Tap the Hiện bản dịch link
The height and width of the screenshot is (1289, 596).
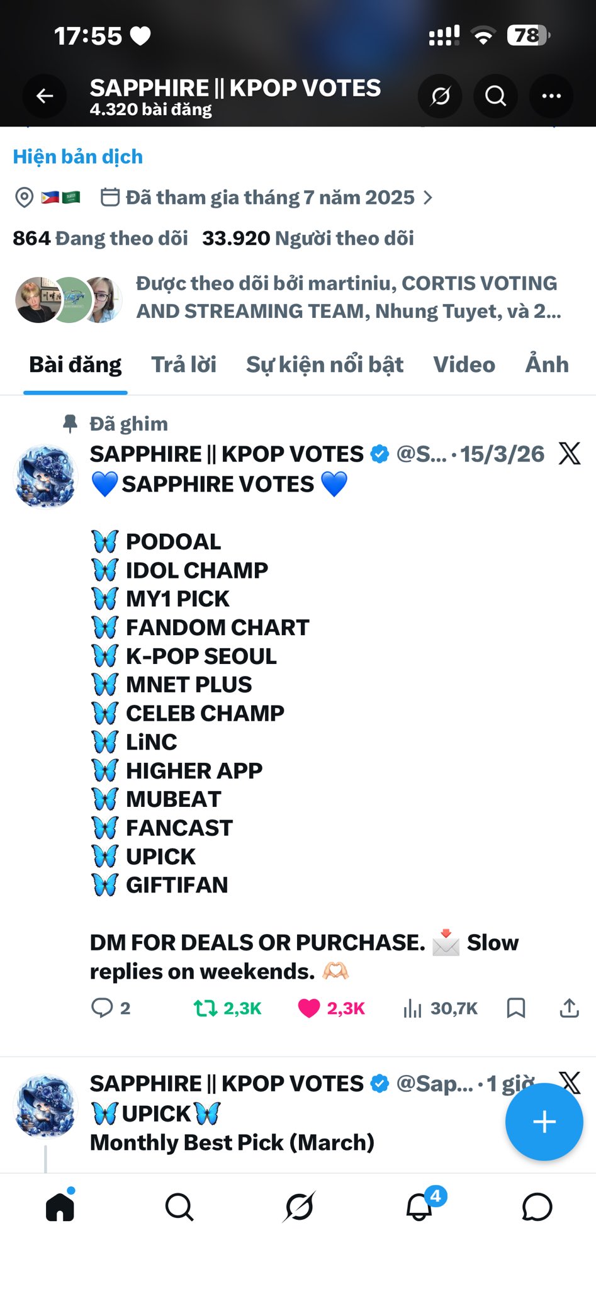pos(78,157)
